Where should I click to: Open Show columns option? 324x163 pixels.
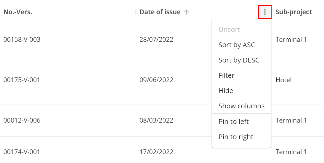tap(241, 106)
